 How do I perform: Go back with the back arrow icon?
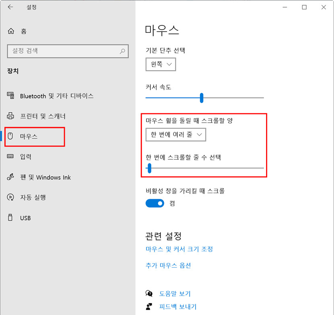(x=10, y=7)
